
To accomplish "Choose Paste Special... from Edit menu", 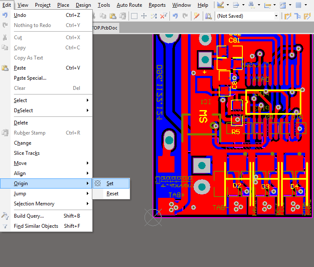I will click(x=46, y=78).
